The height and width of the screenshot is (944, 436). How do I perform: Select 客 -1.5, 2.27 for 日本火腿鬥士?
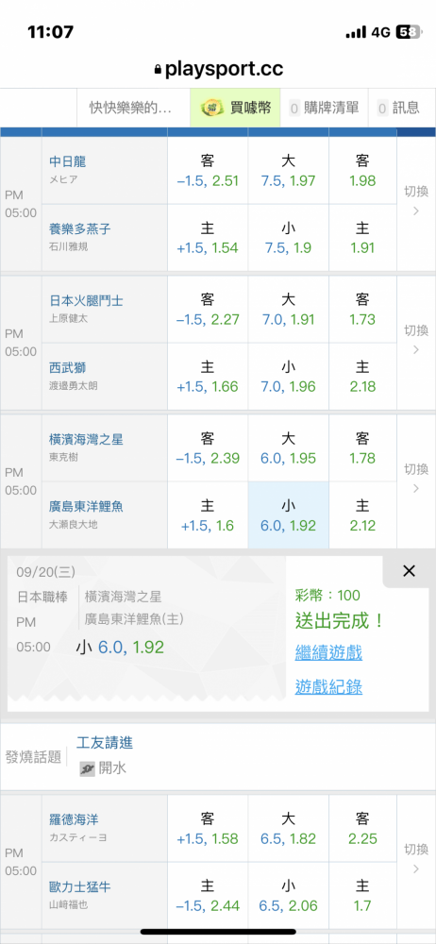click(x=208, y=310)
